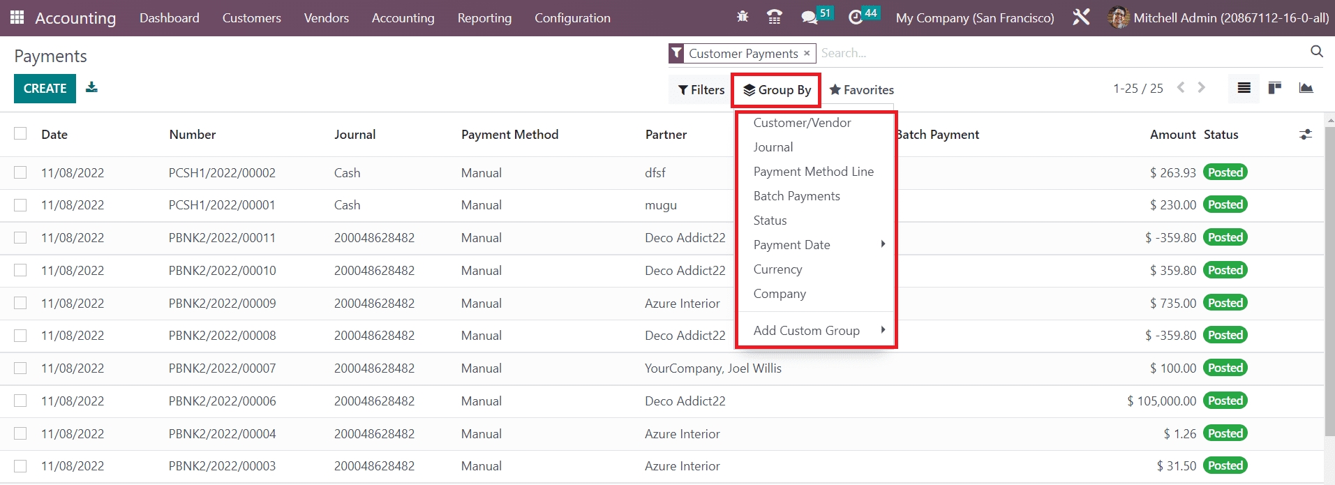This screenshot has width=1335, height=485.
Task: Click the import records download icon
Action: [x=91, y=88]
